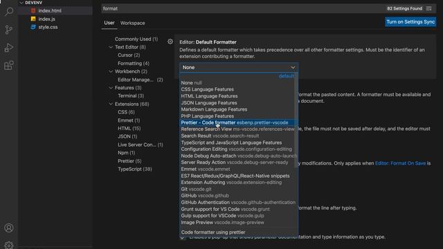Open Source Control view icon
The height and width of the screenshot is (249, 443).
pyautogui.click(x=9, y=30)
